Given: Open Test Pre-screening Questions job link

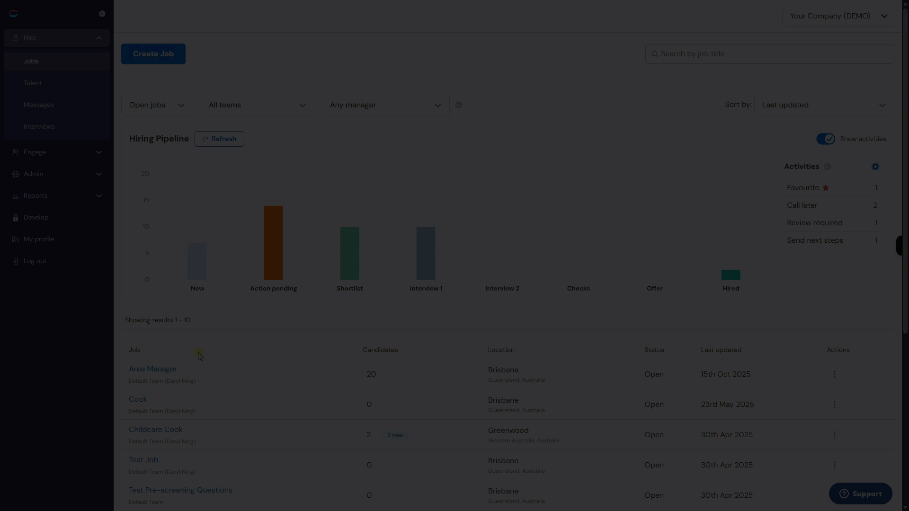Looking at the screenshot, I should [x=180, y=490].
